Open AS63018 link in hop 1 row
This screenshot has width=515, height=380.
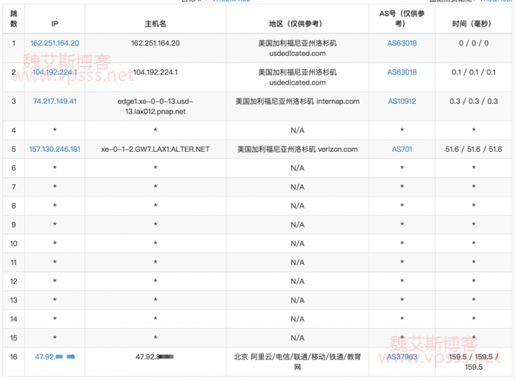coord(402,43)
